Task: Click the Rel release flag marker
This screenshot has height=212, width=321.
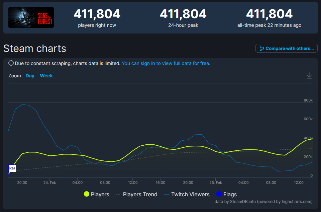Action: tap(12, 168)
